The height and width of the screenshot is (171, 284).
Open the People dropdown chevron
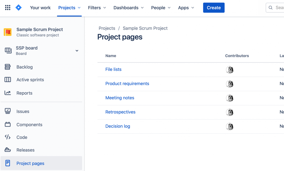(x=169, y=8)
